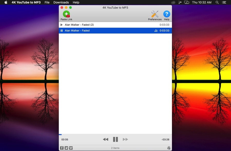The height and width of the screenshot is (151, 231).
Task: Click the 0:03:33 duration of Faded (2)
Action: point(165,25)
